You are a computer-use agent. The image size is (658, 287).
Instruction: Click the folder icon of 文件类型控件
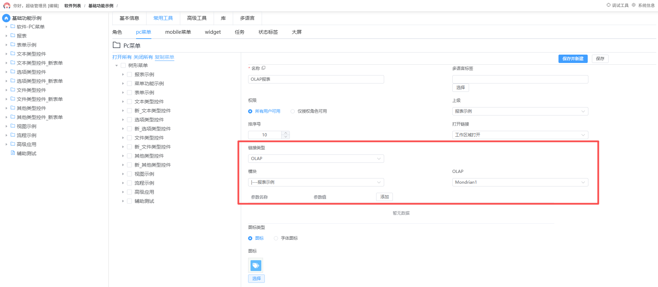pyautogui.click(x=13, y=90)
